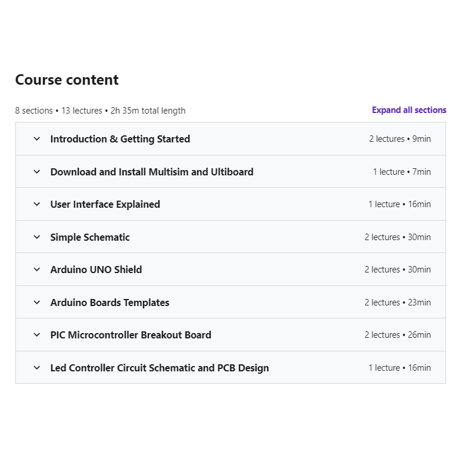The height and width of the screenshot is (462, 462).
Task: Expand chevron beside Introduction & Getting Started
Action: click(37, 139)
